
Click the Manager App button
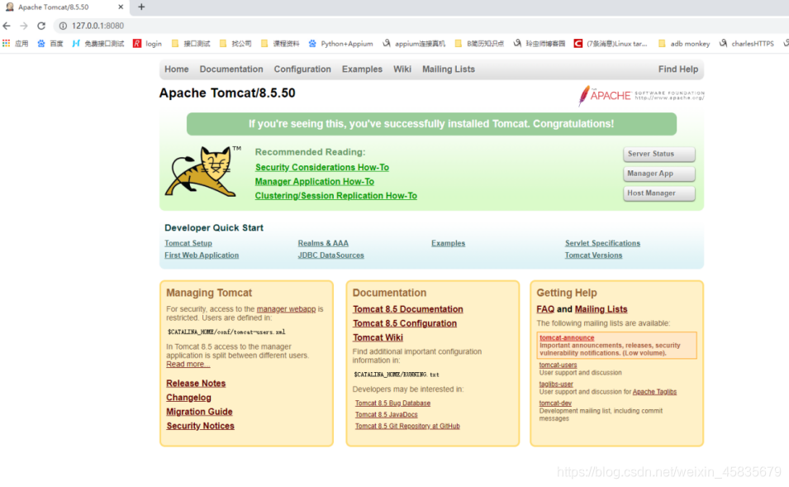click(659, 174)
